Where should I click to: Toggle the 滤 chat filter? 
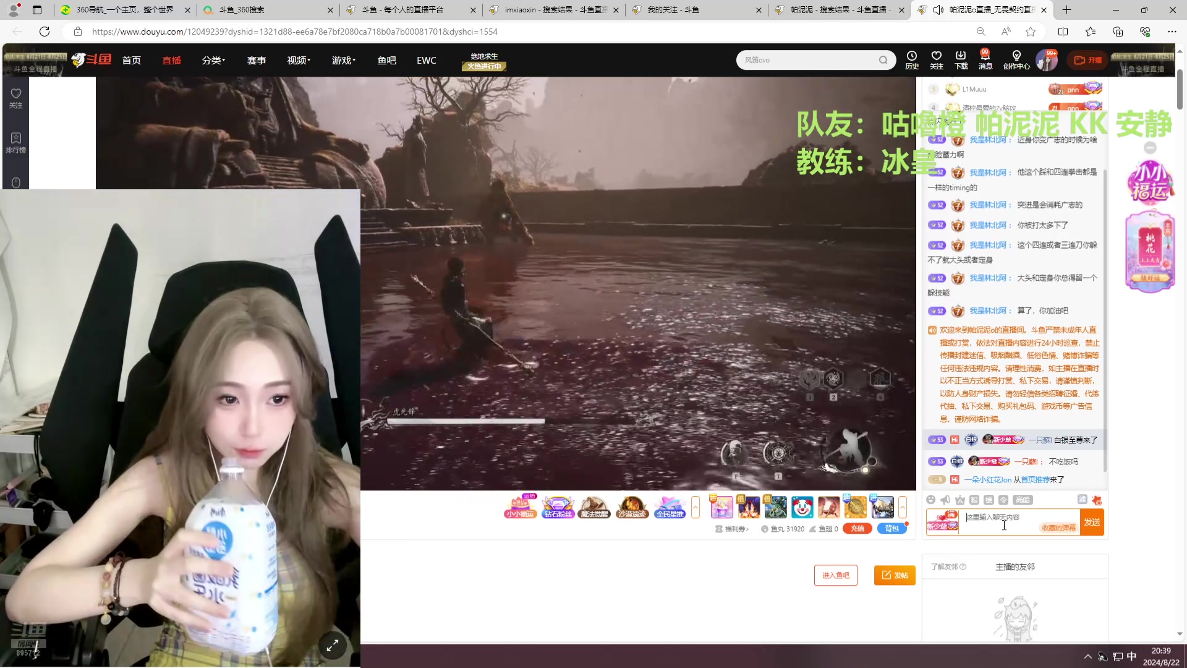tap(1082, 499)
